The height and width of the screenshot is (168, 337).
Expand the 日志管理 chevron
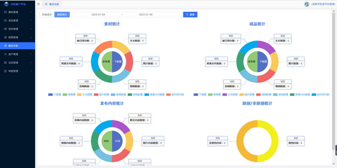coord(31,63)
